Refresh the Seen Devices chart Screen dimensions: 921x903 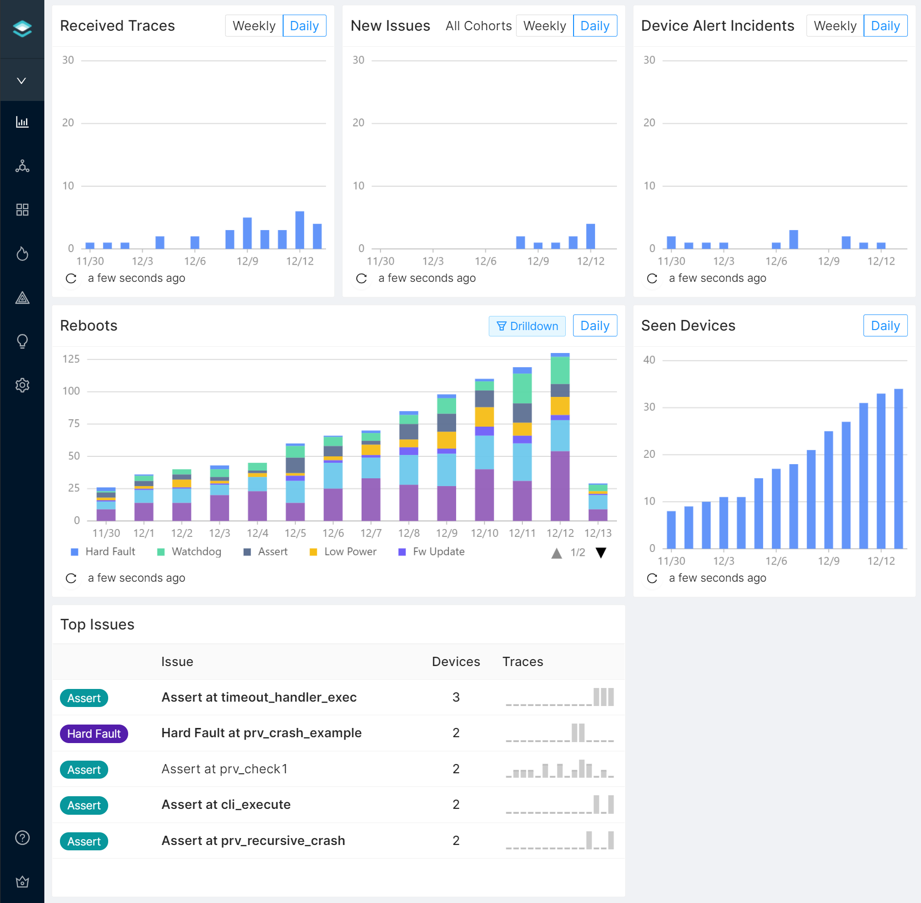pos(652,578)
